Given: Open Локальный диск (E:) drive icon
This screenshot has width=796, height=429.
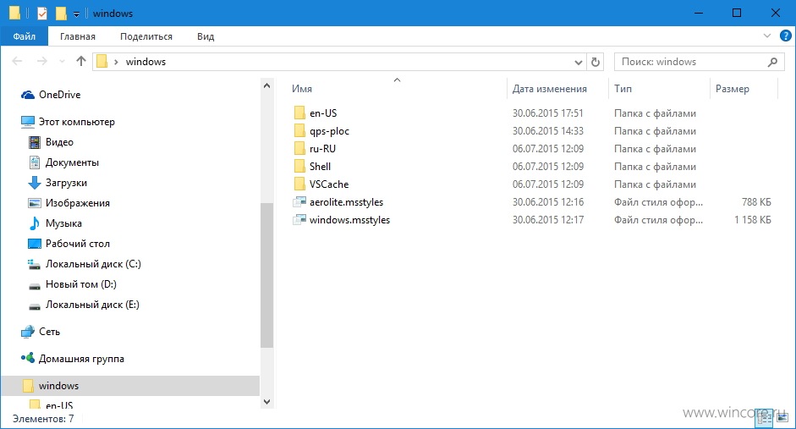Looking at the screenshot, I should tap(35, 305).
